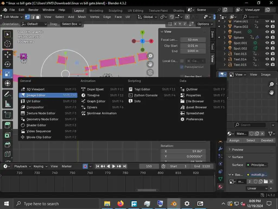This screenshot has width=278, height=209.
Task: Click the Deselect material button
Action: [267, 140]
